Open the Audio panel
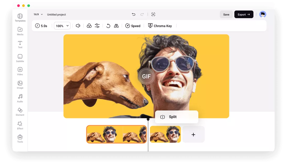 click(x=20, y=98)
